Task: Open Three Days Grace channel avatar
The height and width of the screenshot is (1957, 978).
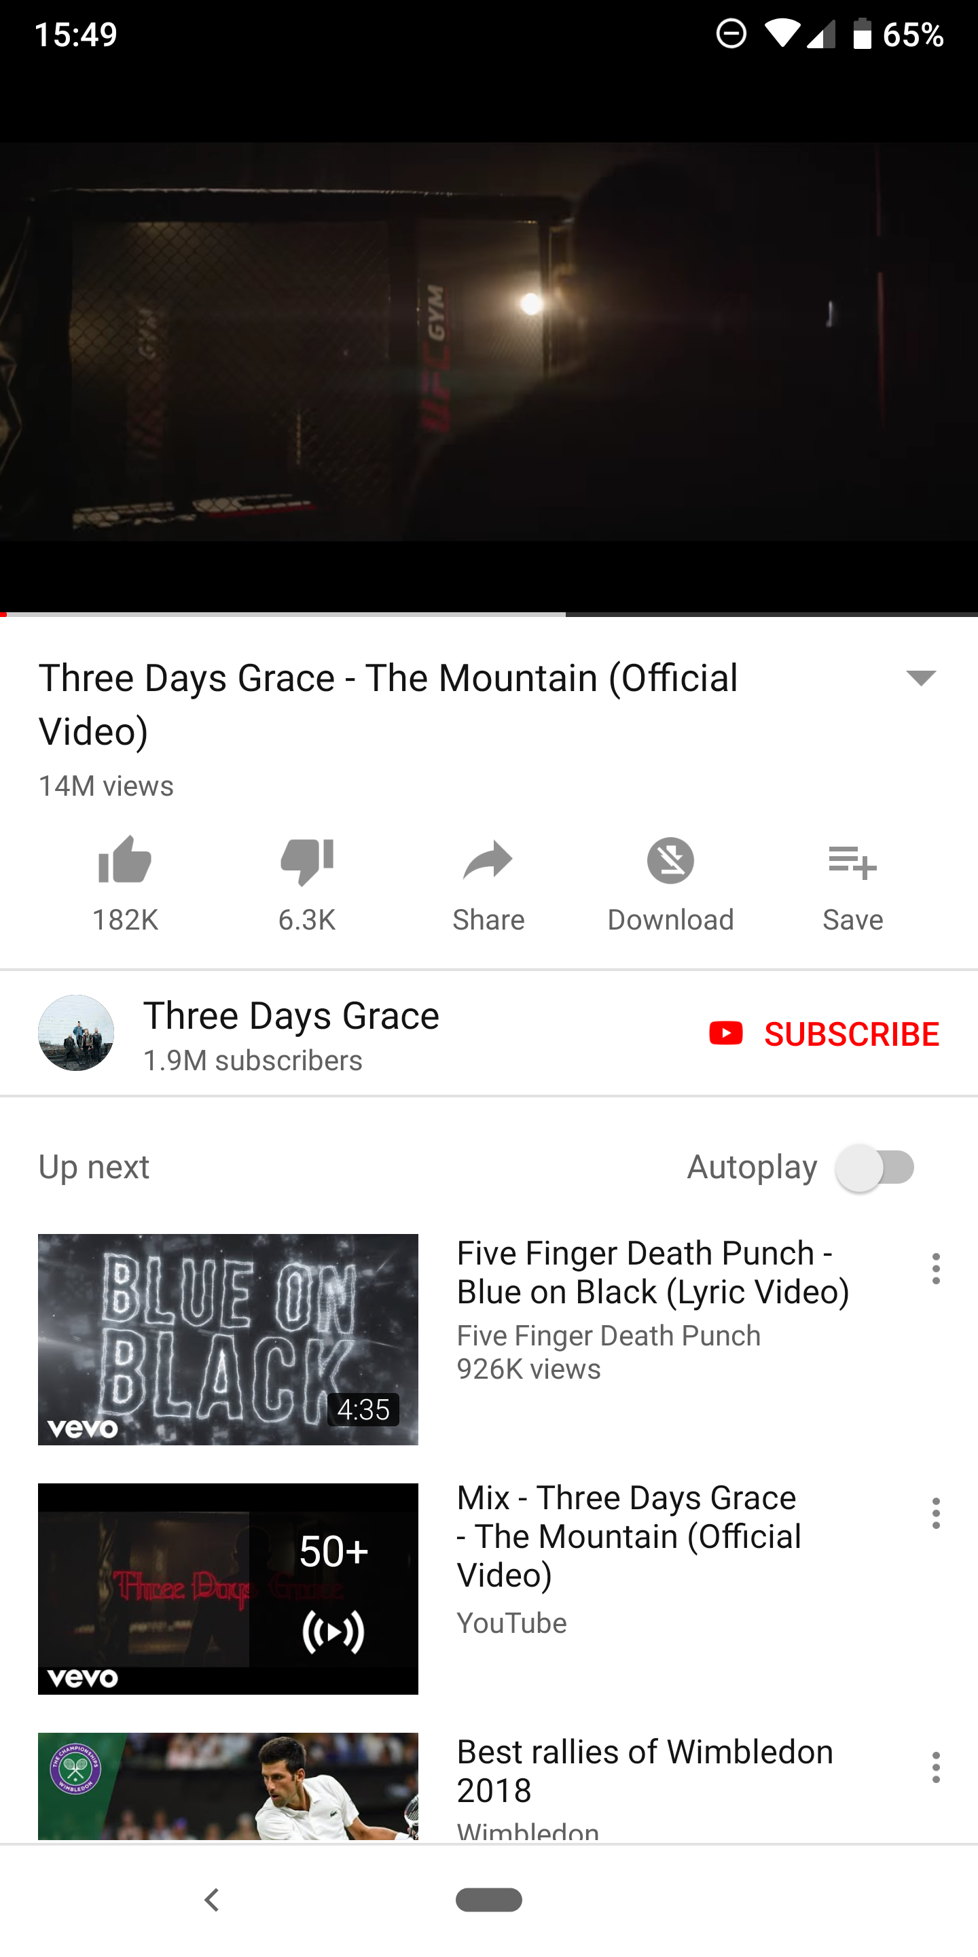Action: (76, 1032)
